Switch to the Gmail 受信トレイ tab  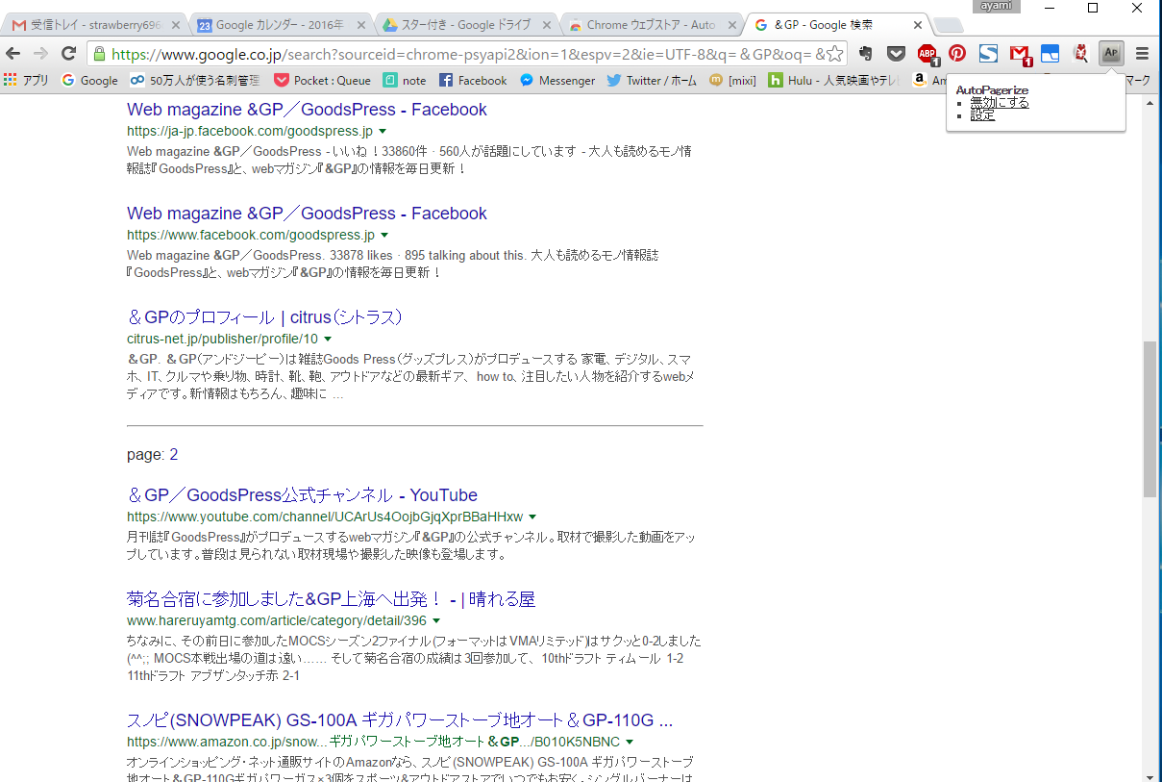[x=94, y=25]
